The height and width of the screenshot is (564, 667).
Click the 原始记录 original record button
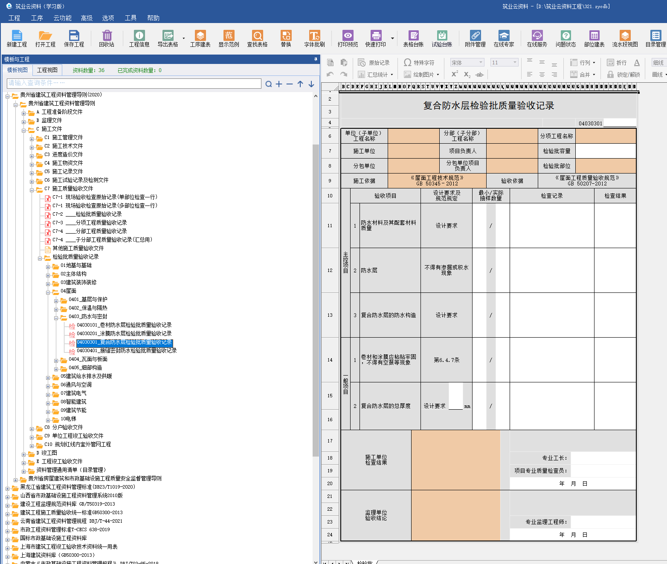point(374,63)
